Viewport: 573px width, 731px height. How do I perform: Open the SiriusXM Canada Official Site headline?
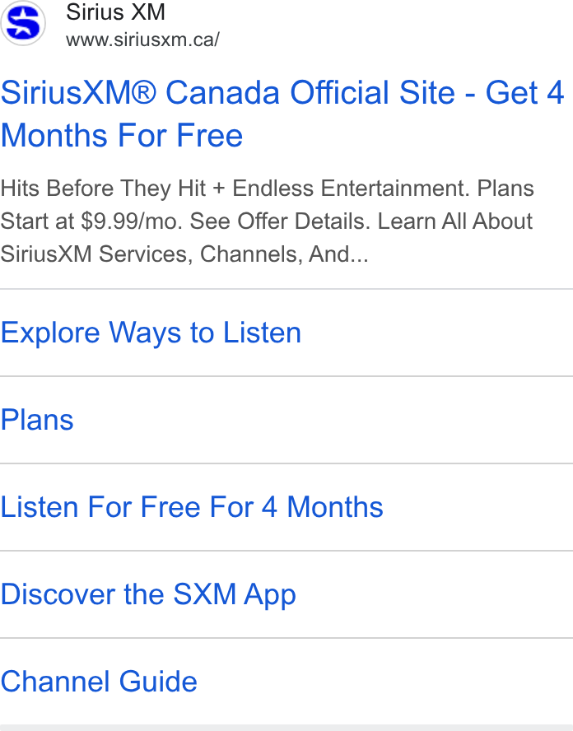pyautogui.click(x=282, y=114)
